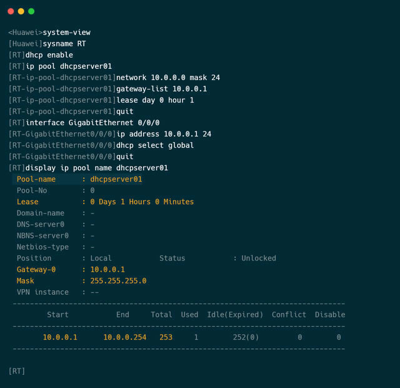Click the gateway-list 10.0.0.1 command
This screenshot has height=388, width=400.
[161, 89]
